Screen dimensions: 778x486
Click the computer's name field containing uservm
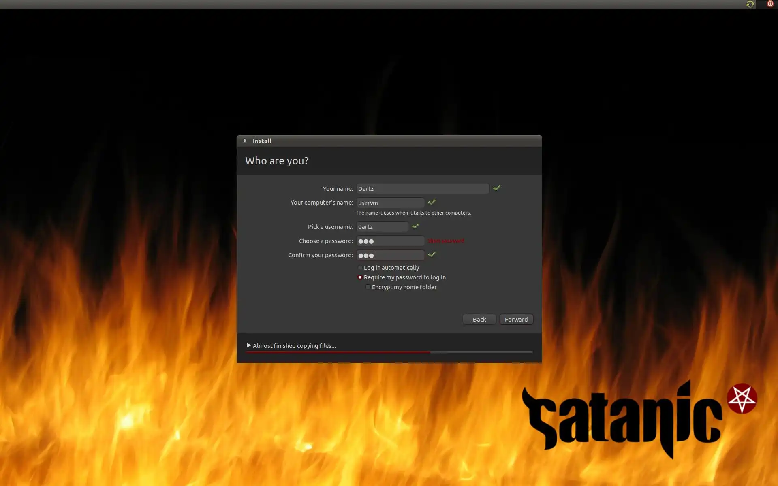pos(390,202)
